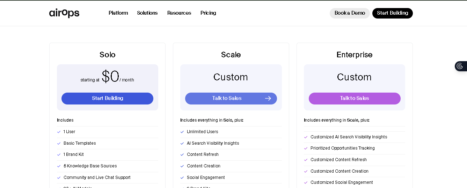The height and width of the screenshot is (188, 467).
Task: Click checkmark icon beside Unlimited Users
Action: click(182, 132)
